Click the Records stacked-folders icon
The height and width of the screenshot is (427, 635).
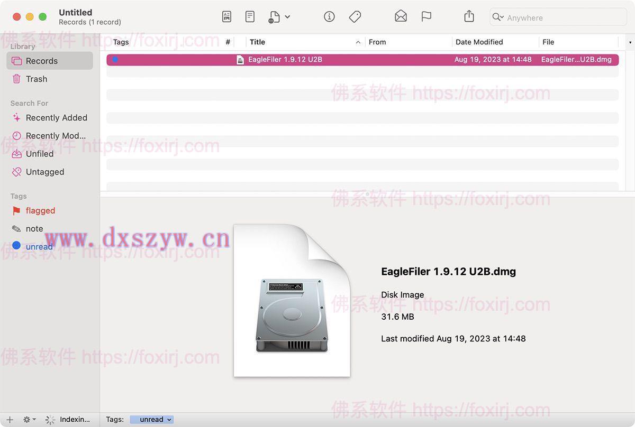coord(16,61)
